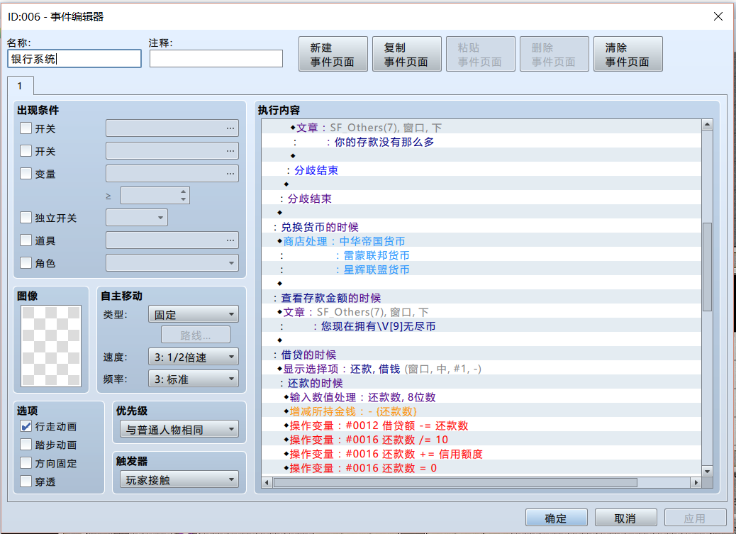
Task: Click the 图像 checkered image thumbnail
Action: coord(51,346)
